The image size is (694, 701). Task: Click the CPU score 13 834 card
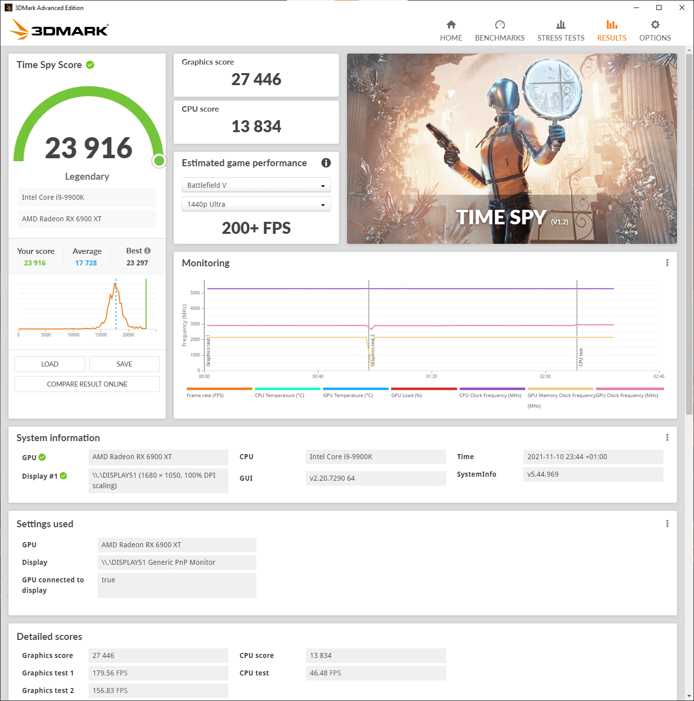pyautogui.click(x=256, y=122)
